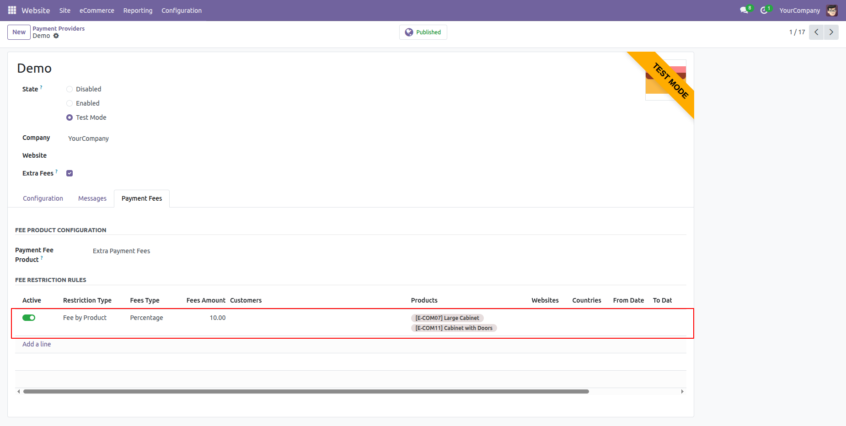Click the user avatar picture
The height and width of the screenshot is (426, 846).
click(832, 10)
